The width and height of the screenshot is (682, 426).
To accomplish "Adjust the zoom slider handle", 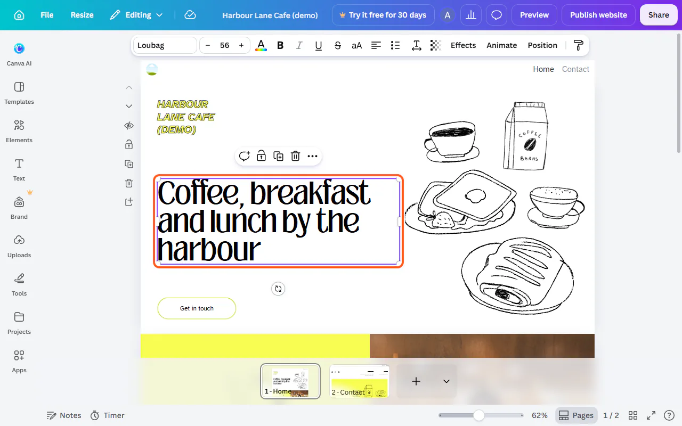I will coord(479,415).
